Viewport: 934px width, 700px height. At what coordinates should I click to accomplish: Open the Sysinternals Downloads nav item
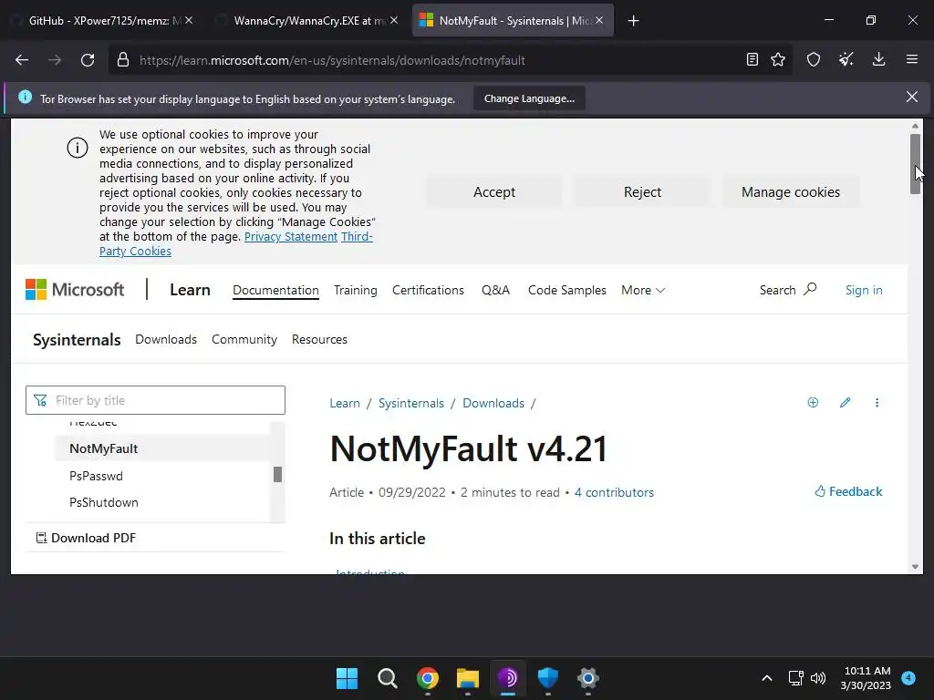point(166,339)
